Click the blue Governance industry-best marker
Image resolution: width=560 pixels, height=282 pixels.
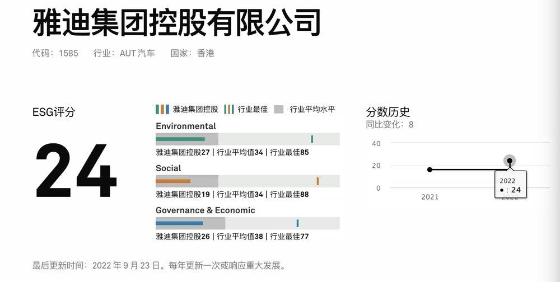click(x=297, y=223)
